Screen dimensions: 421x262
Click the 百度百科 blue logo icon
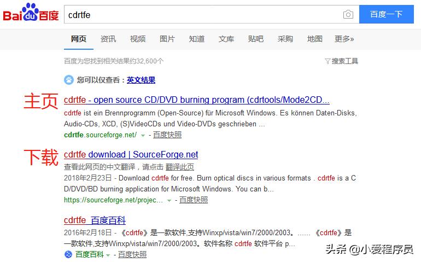coord(68,254)
